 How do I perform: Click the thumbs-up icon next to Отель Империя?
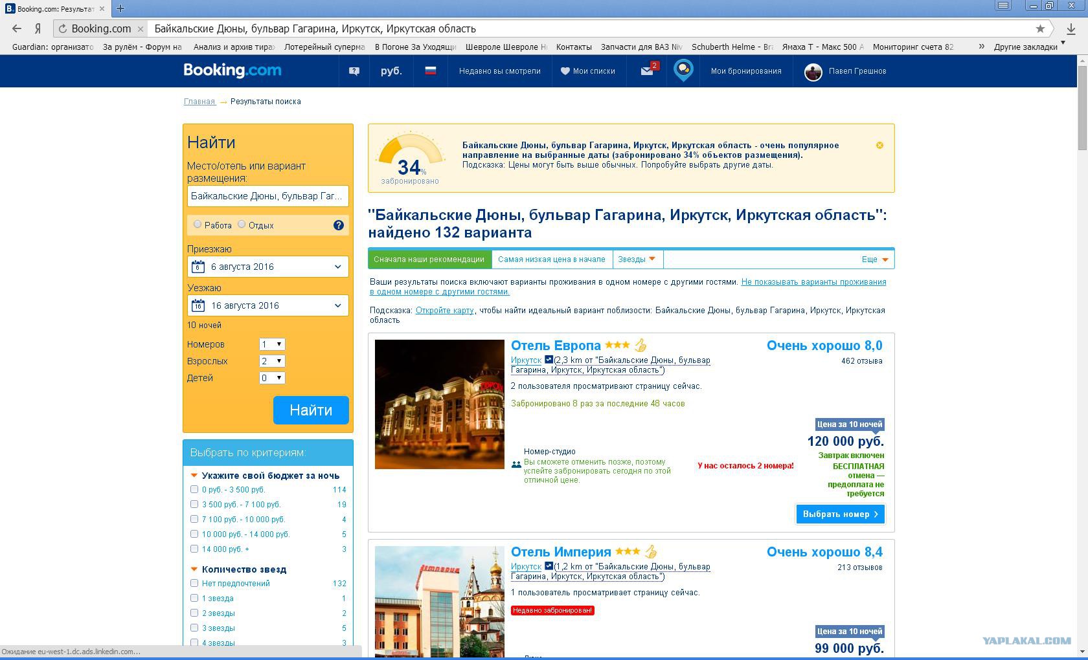tap(651, 552)
